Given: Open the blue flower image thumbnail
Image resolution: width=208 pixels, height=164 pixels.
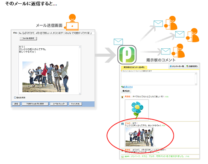Looking at the screenshot, I should (137, 109).
